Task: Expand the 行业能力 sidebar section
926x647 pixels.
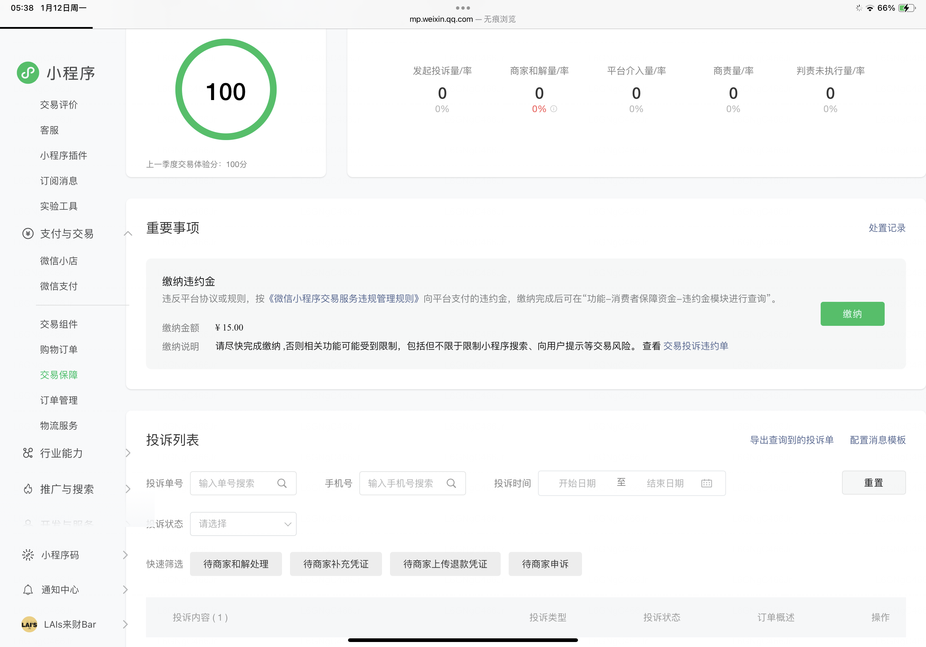Action: point(128,453)
